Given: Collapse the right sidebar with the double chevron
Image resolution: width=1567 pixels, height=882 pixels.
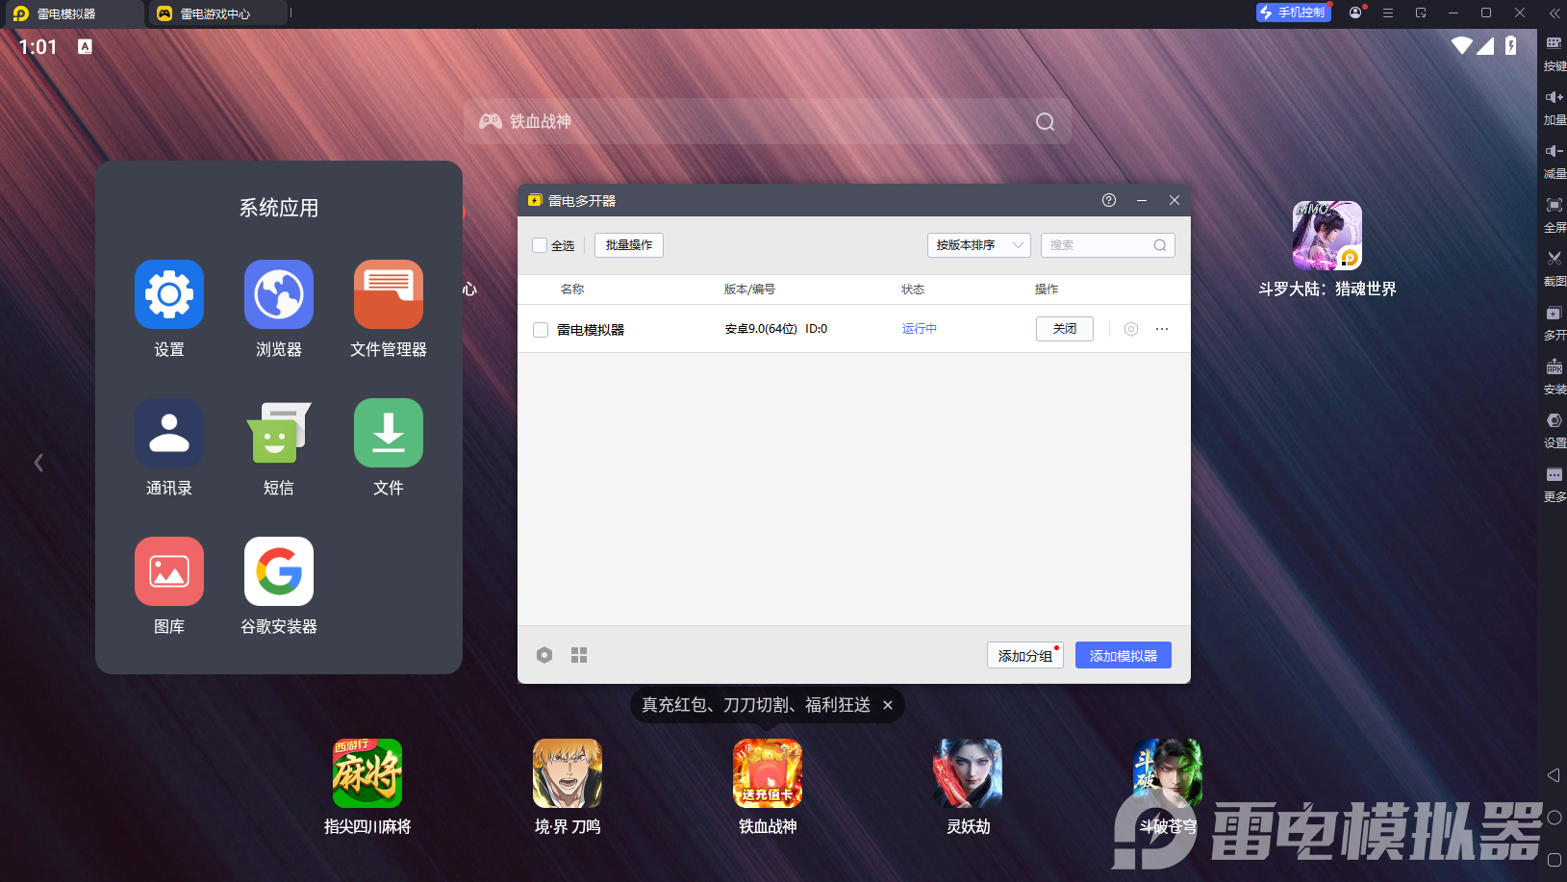Looking at the screenshot, I should (x=1554, y=13).
